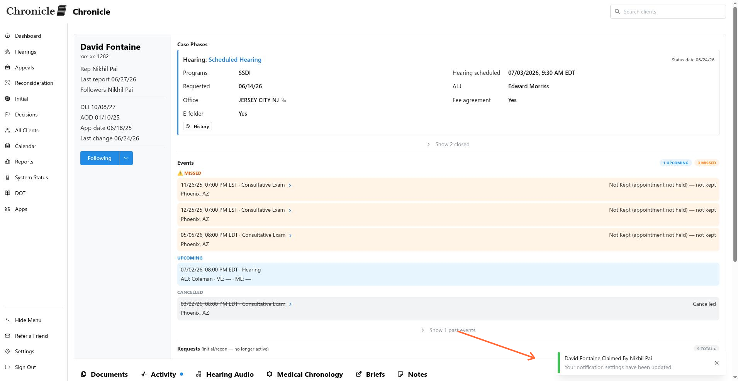Expand Show 2 closed phases
Image resolution: width=738 pixels, height=381 pixels.
pos(448,144)
